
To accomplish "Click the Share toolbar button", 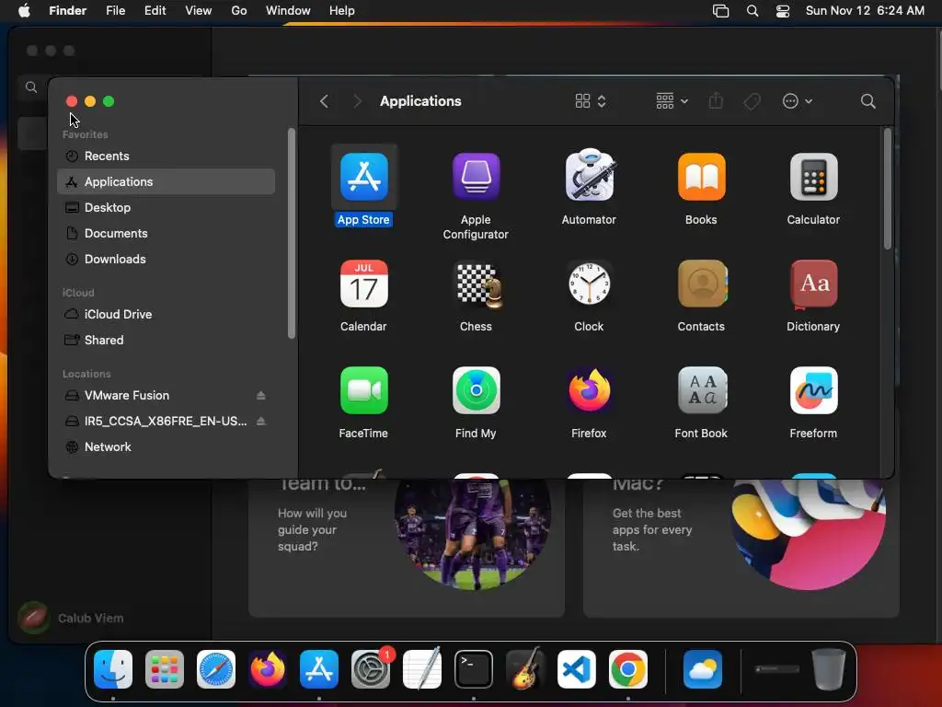I will [x=716, y=101].
